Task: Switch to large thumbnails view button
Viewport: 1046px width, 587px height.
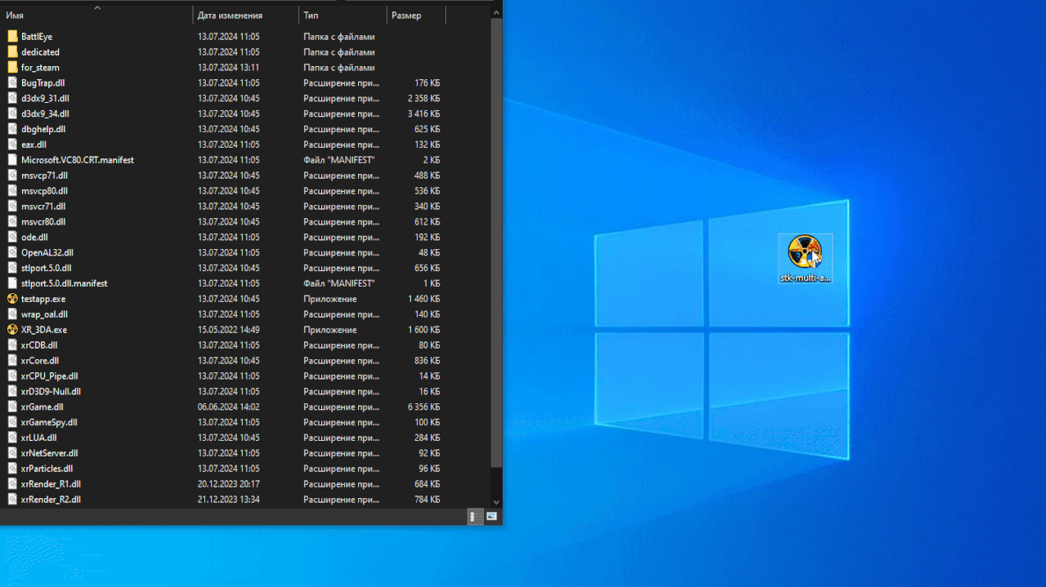Action: click(x=492, y=517)
